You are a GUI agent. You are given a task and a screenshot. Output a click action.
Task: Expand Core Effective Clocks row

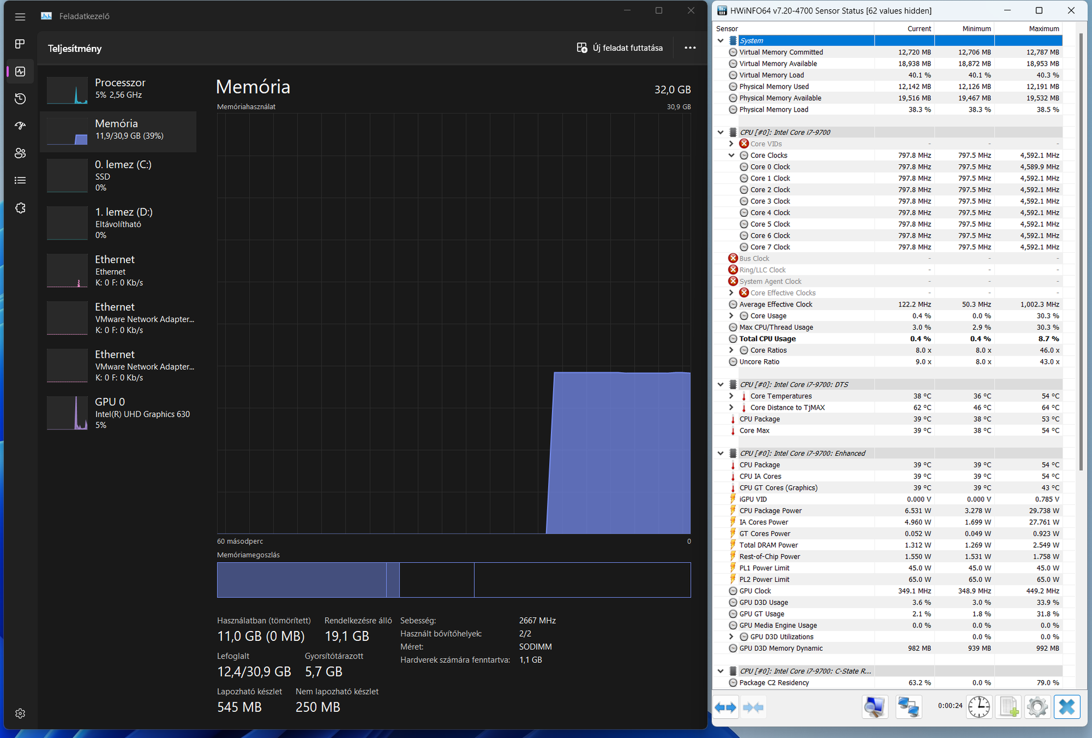pos(731,293)
